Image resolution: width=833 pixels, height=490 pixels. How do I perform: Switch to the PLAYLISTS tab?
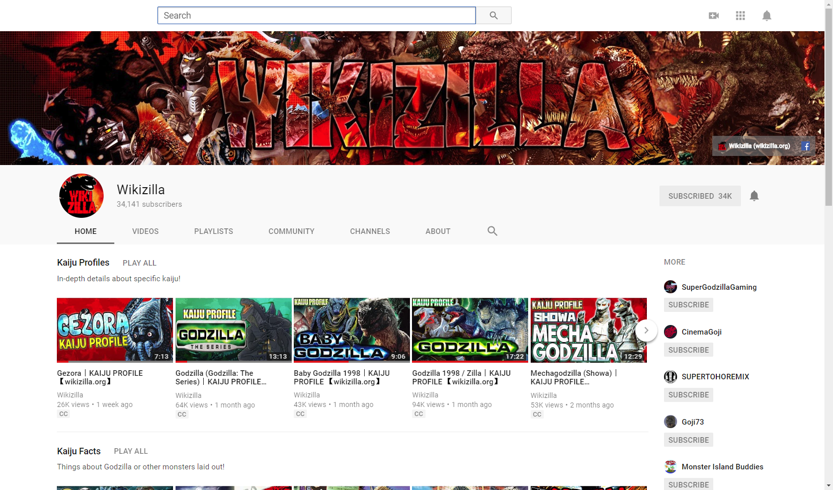point(214,231)
